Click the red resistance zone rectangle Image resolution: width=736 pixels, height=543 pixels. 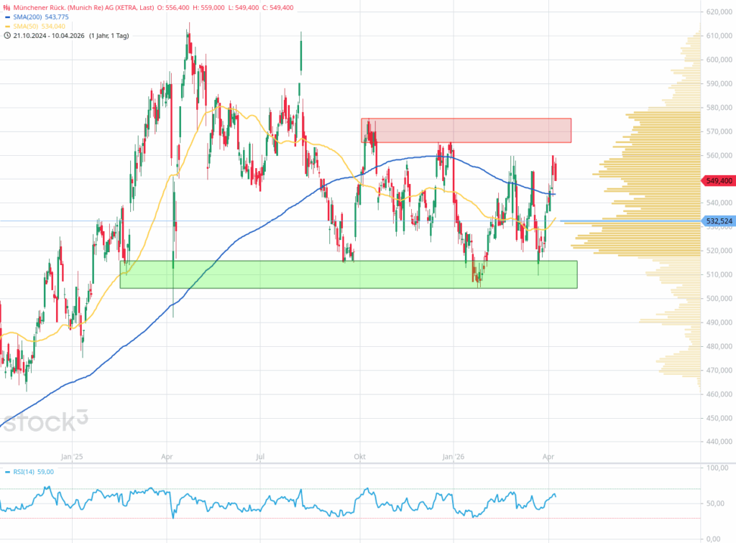coord(466,130)
